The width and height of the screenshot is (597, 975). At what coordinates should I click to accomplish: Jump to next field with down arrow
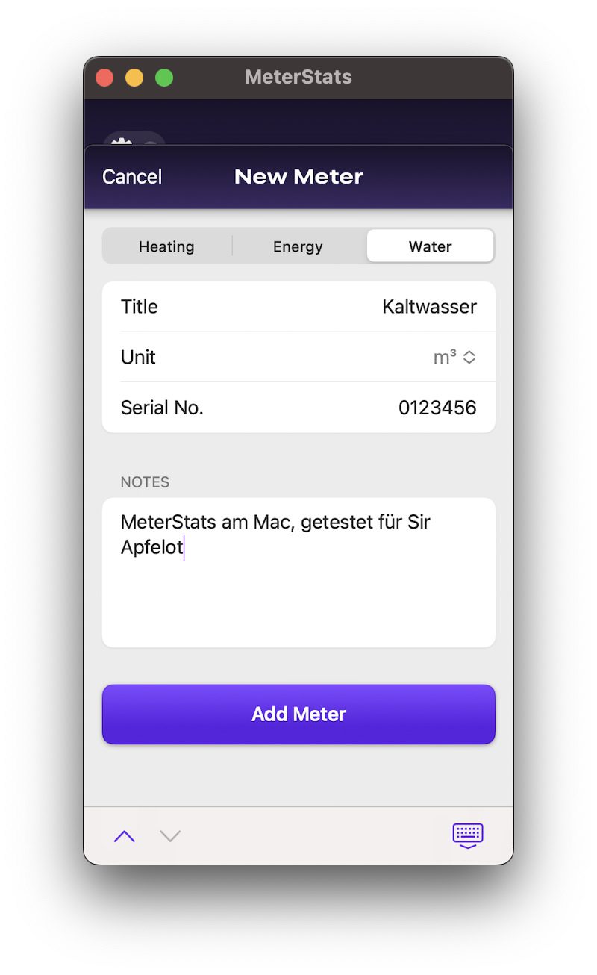[170, 836]
